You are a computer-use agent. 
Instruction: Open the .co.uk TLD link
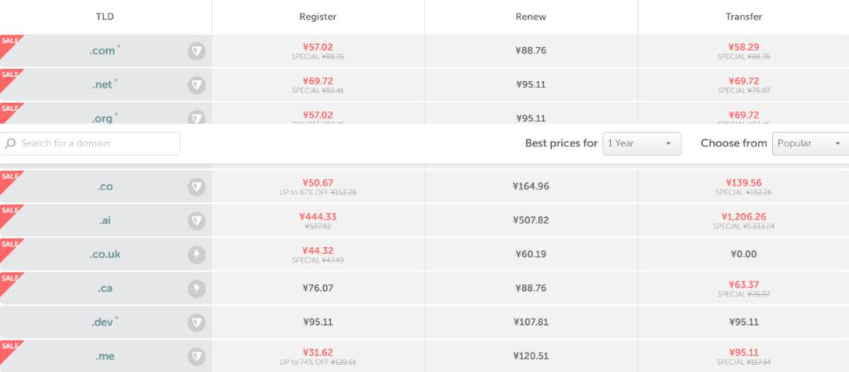pos(105,255)
